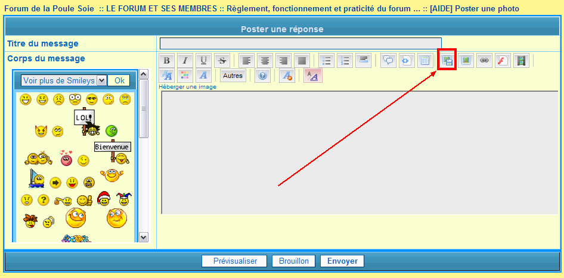Insert a table

tap(425, 60)
